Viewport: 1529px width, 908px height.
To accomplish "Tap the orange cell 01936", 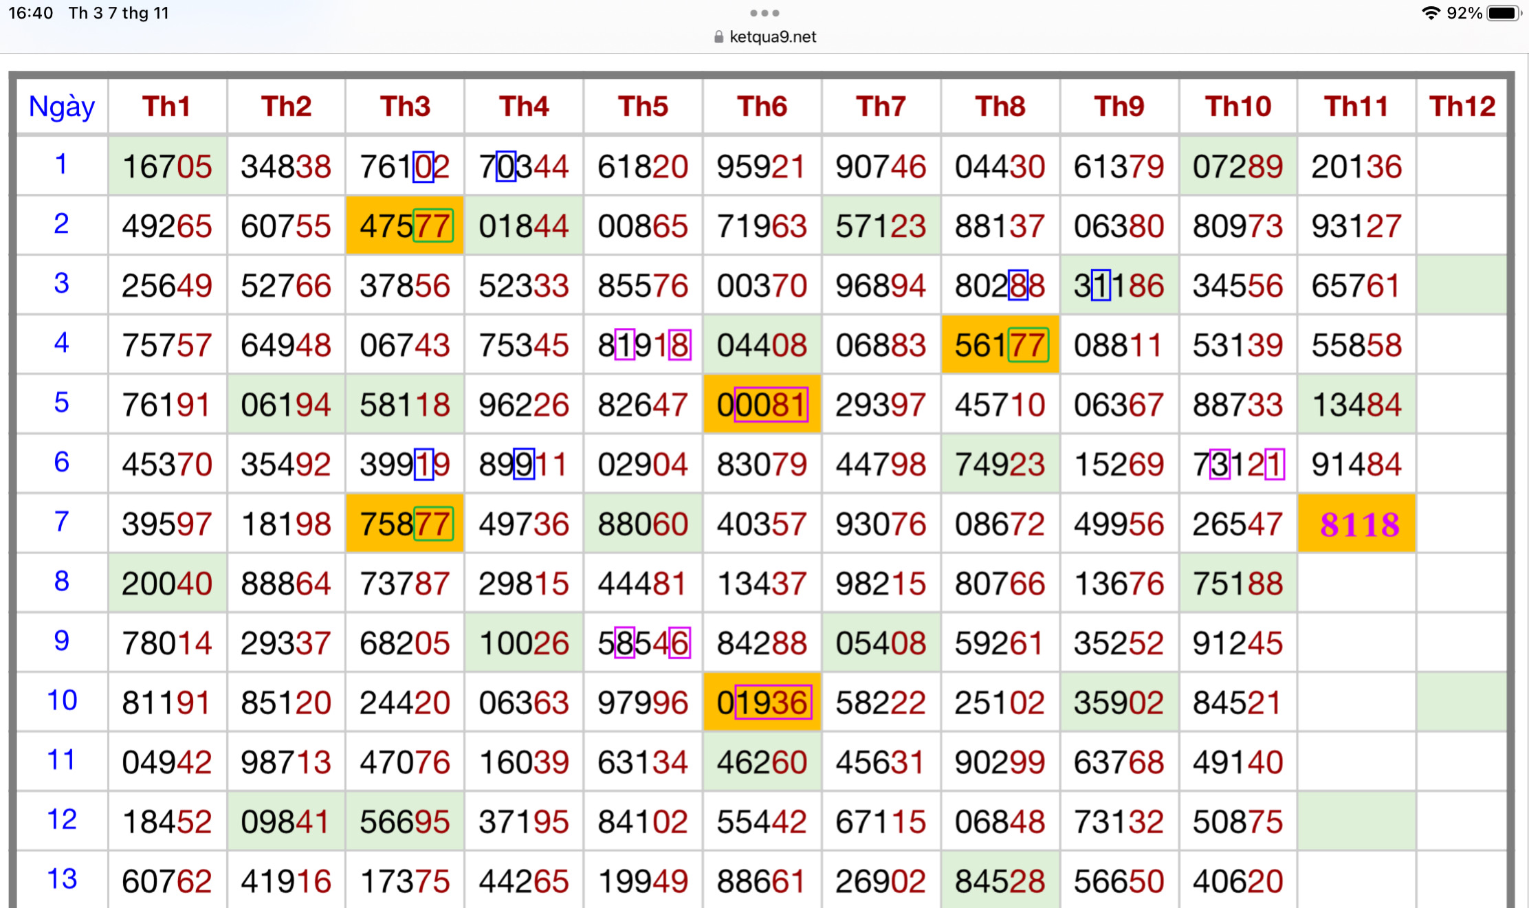I will [x=762, y=702].
